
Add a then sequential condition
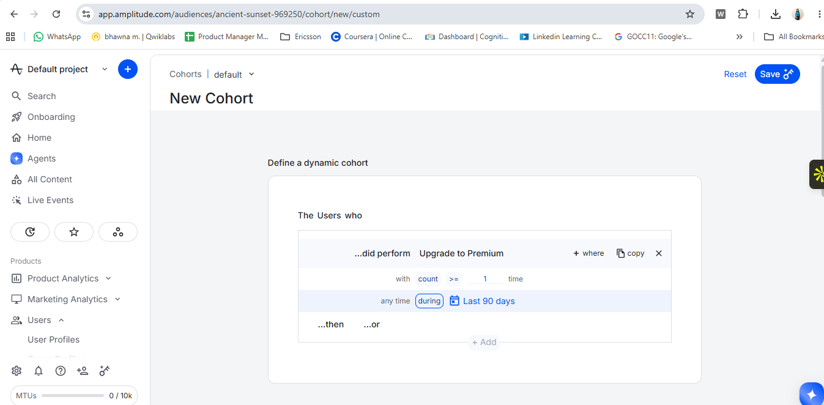tap(331, 324)
